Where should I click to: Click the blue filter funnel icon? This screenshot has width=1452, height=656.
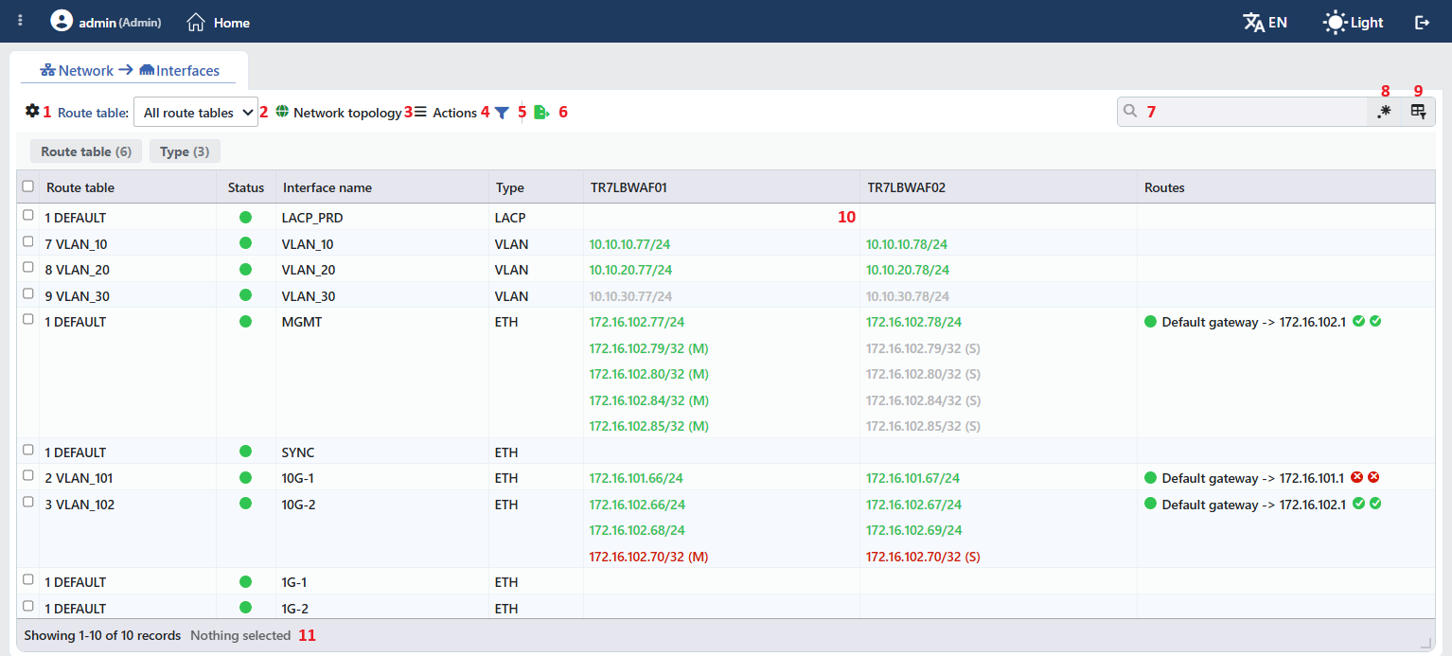[502, 113]
